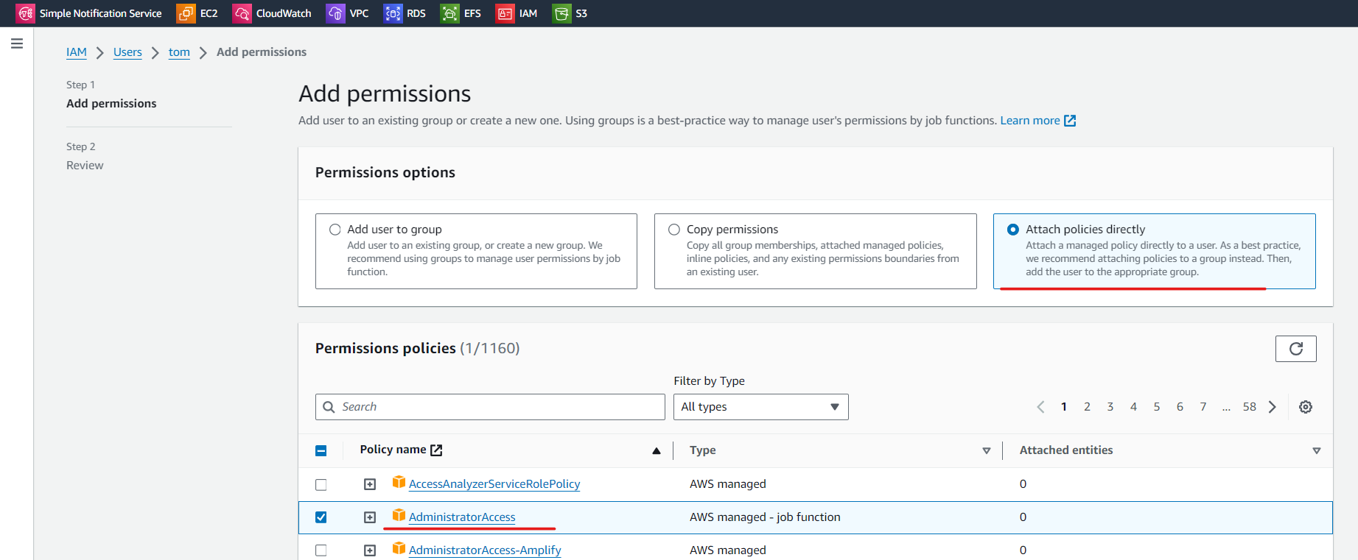
Task: Toggle the select-all policies checkbox
Action: click(321, 450)
